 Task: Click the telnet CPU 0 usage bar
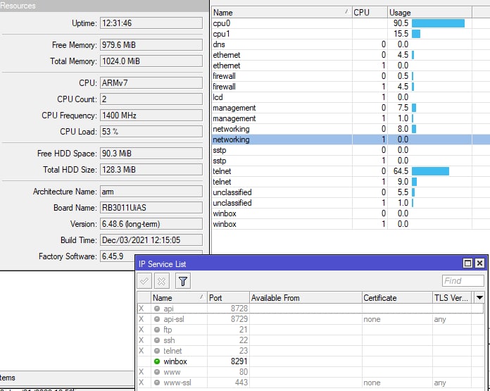coord(430,171)
